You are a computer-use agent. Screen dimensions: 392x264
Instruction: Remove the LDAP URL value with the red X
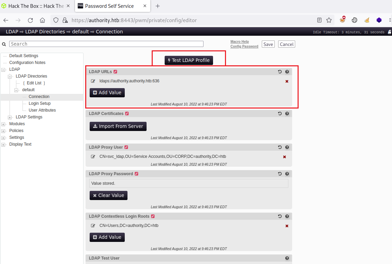pos(287,81)
